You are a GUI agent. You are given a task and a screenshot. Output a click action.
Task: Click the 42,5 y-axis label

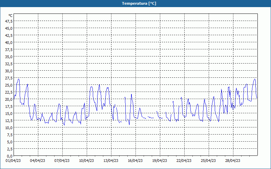[9, 35]
